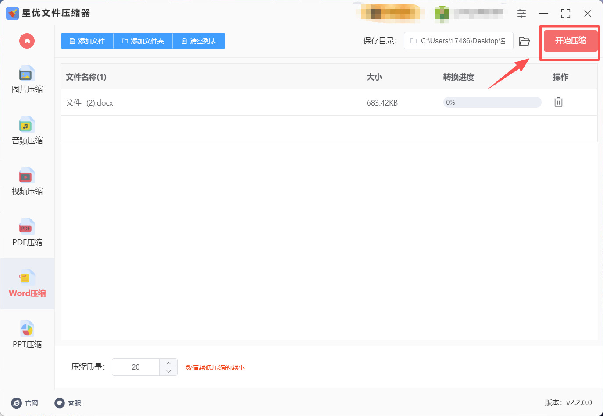Screen dimensions: 603x416
Task: Switch to 音频压缩 audio compression
Action: pyautogui.click(x=27, y=131)
